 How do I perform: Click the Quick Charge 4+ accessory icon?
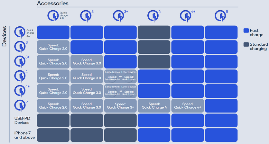(186, 16)
